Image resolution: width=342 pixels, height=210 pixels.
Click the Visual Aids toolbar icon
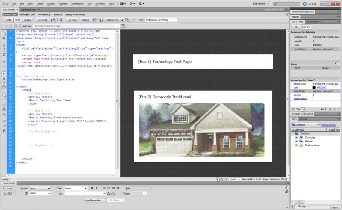[x=127, y=20]
